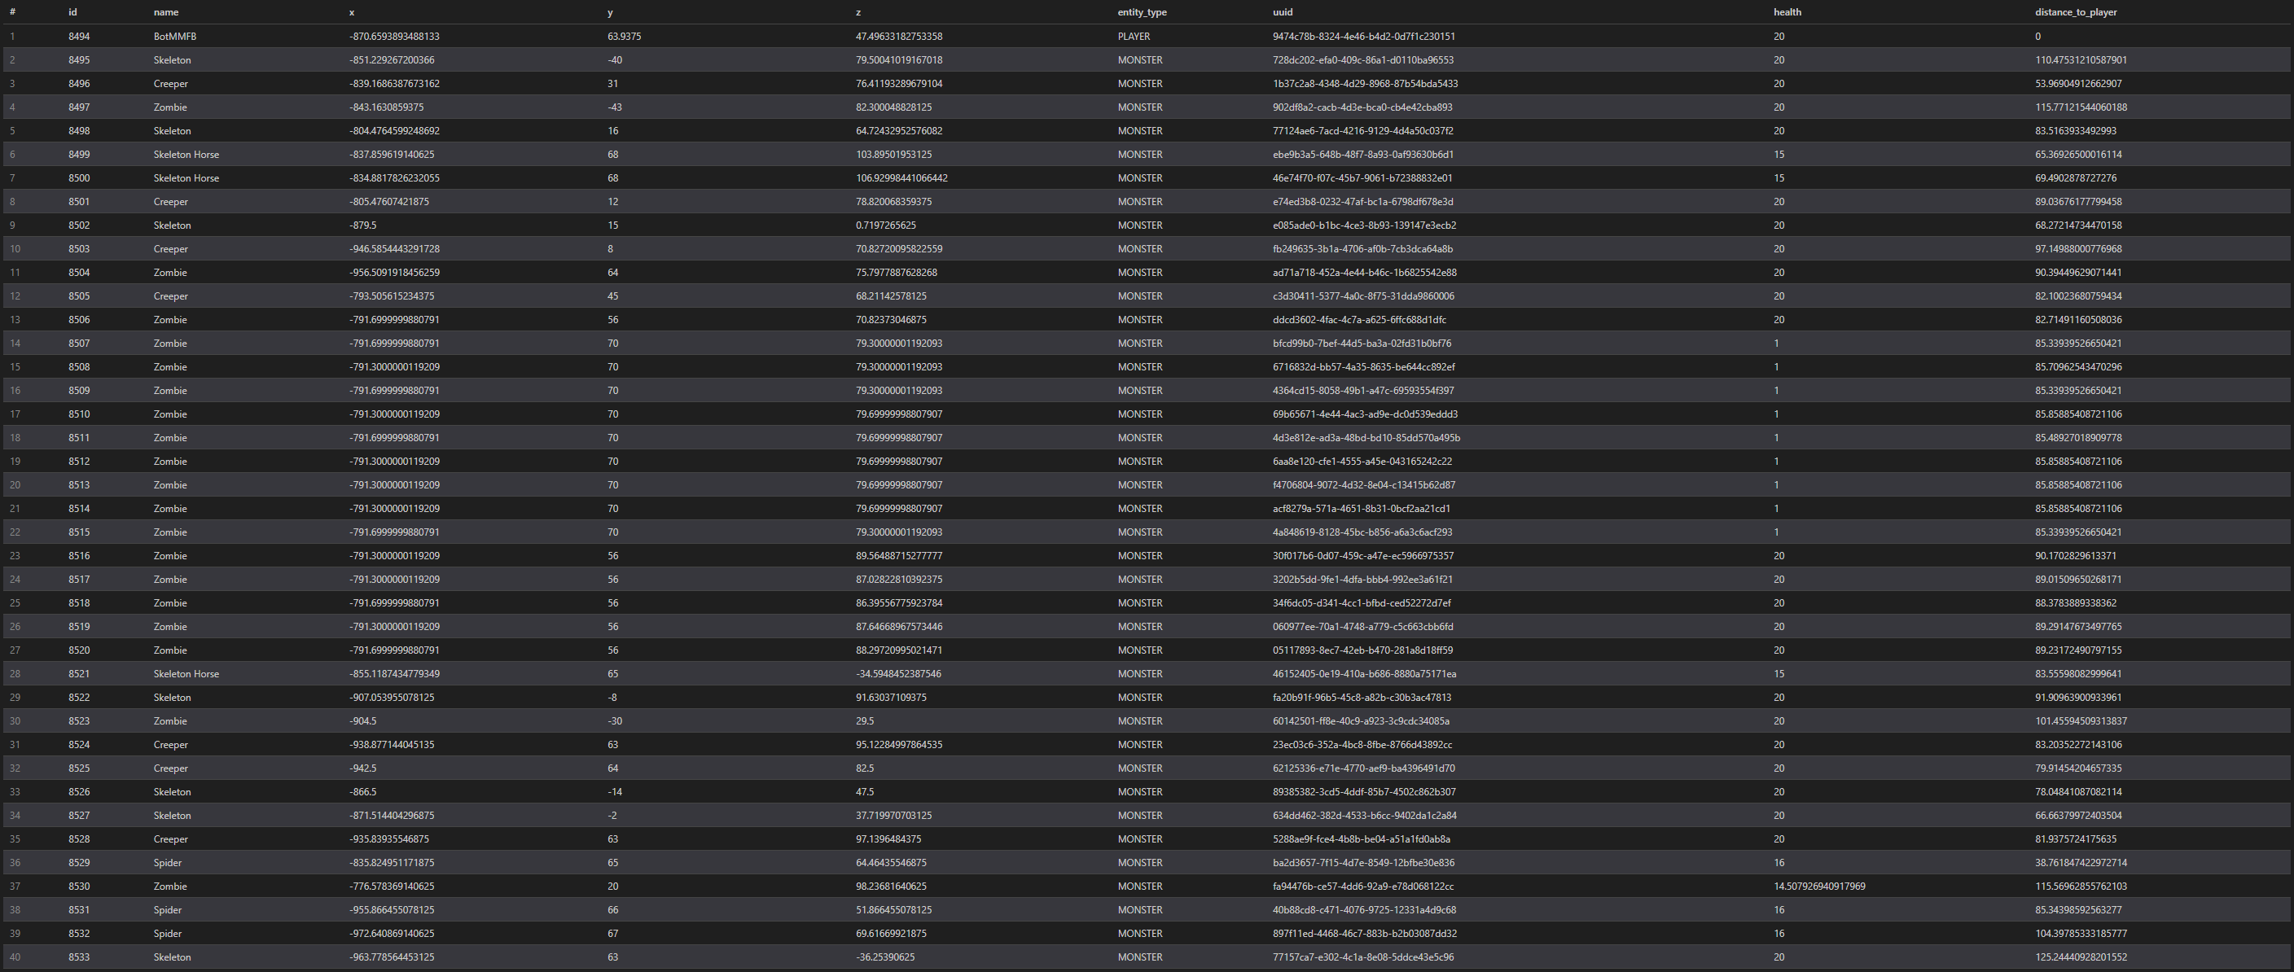This screenshot has height=972, width=2294.
Task: Select the health value 14.507926940917969 cell
Action: point(1819,887)
